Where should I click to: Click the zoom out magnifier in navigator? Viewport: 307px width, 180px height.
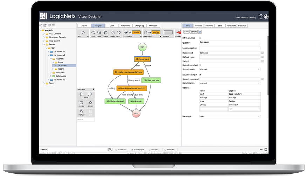coord(81,94)
